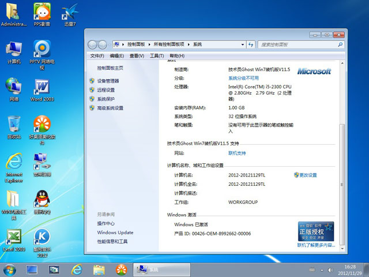Click the scrollbar up arrow
The height and width of the screenshot is (277, 369).
(x=342, y=63)
